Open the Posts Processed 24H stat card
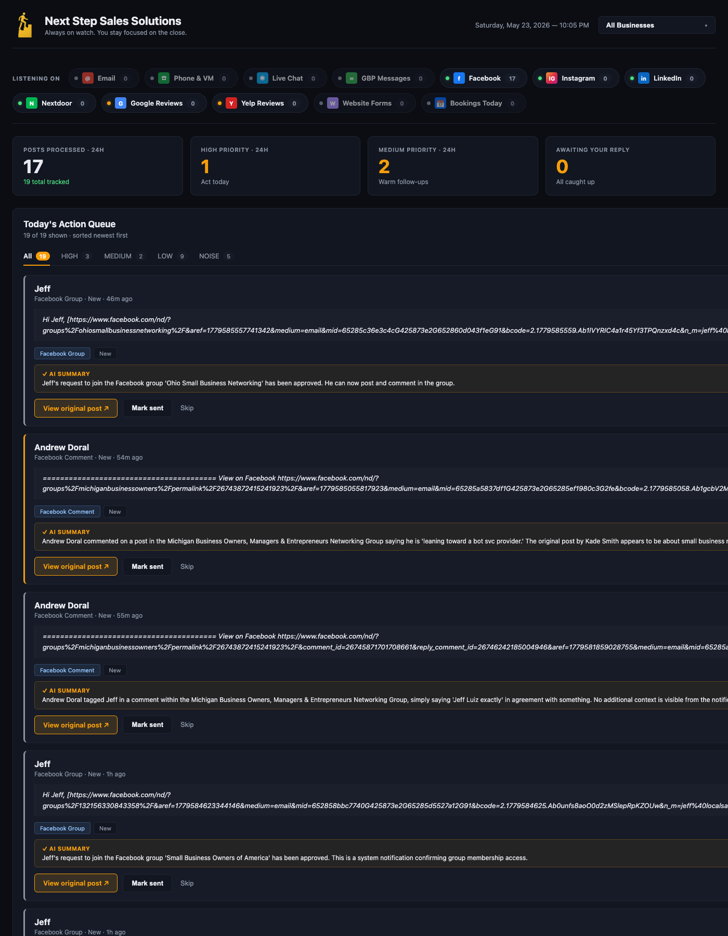The image size is (728, 936). [98, 166]
